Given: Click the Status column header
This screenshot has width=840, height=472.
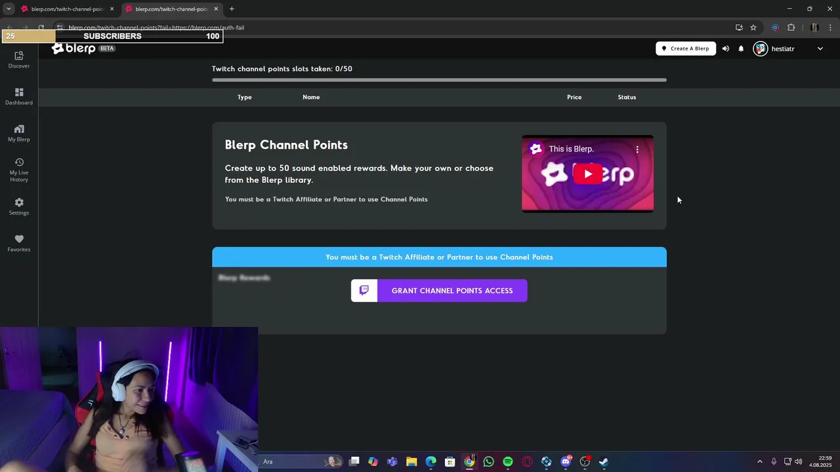Looking at the screenshot, I should [627, 97].
